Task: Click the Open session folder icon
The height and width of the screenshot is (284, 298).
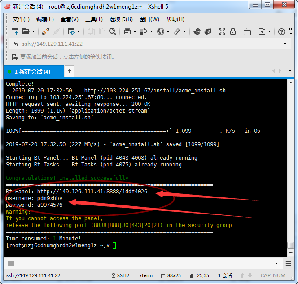Action: (x=26, y=31)
